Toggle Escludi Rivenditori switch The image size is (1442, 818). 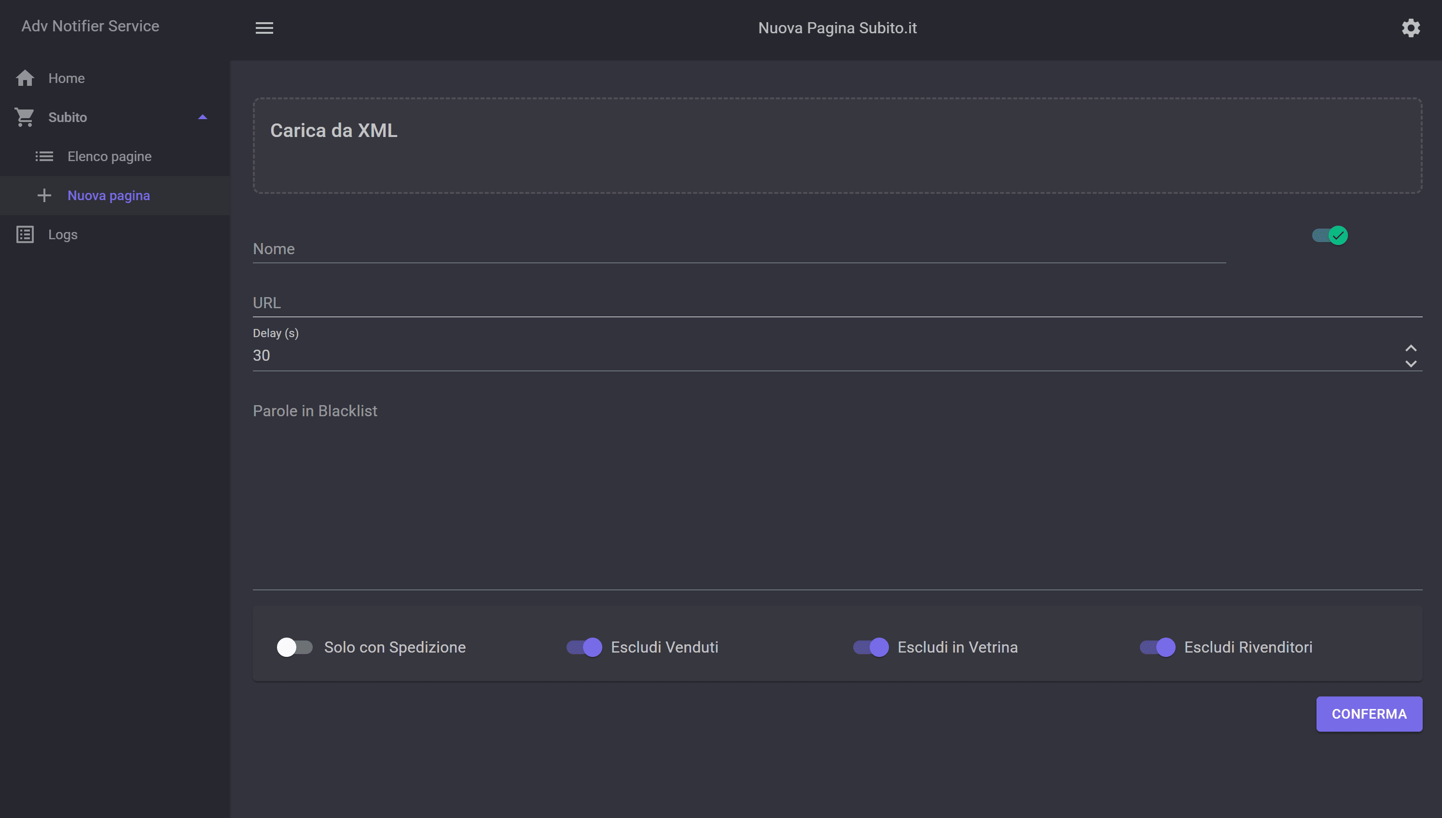(x=1157, y=647)
